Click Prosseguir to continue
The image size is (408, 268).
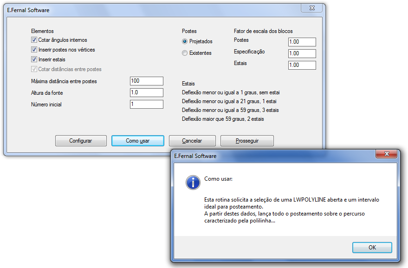tap(247, 141)
